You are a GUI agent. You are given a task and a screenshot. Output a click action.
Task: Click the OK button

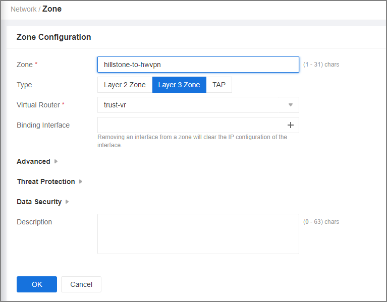(37, 284)
